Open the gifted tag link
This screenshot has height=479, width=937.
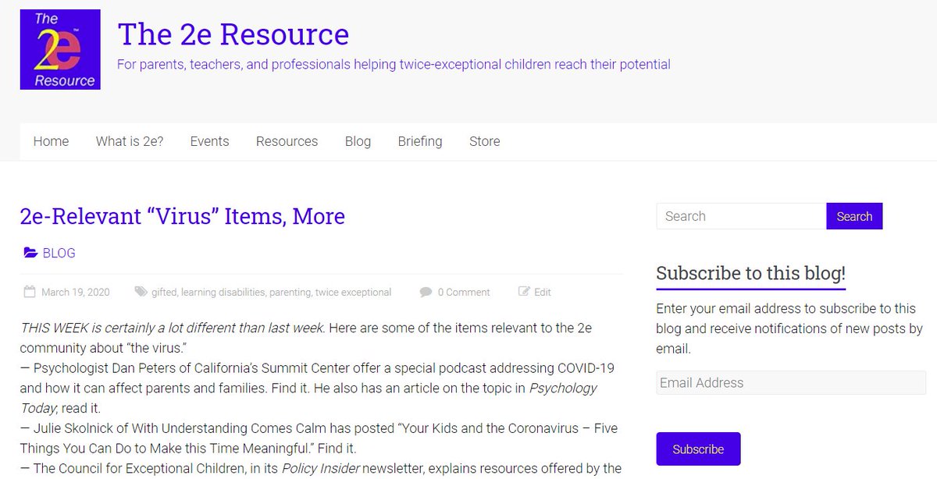click(164, 292)
